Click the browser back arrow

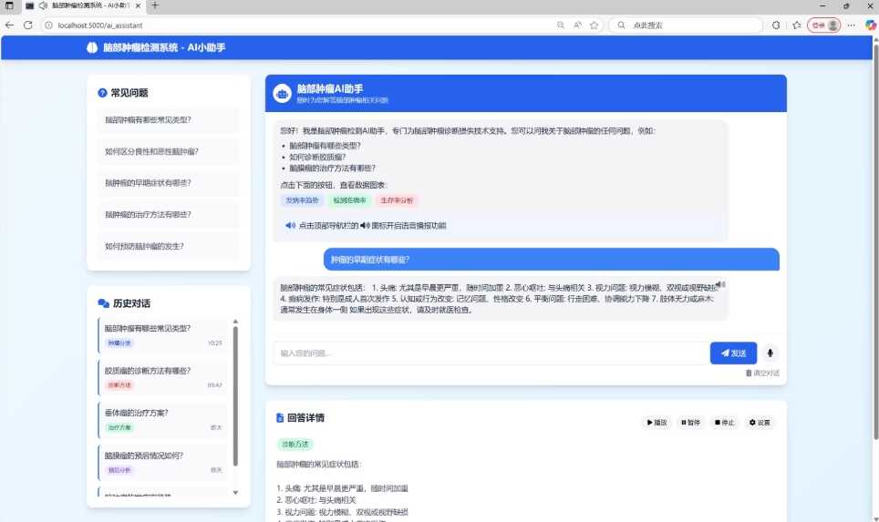9,26
